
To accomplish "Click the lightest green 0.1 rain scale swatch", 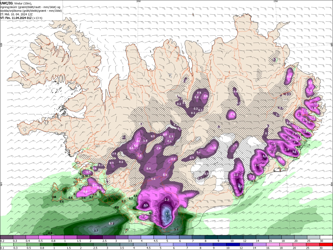I will click(7, 245).
